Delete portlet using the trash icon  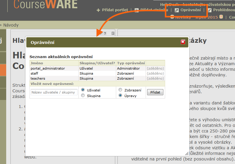pyautogui.click(x=113, y=33)
